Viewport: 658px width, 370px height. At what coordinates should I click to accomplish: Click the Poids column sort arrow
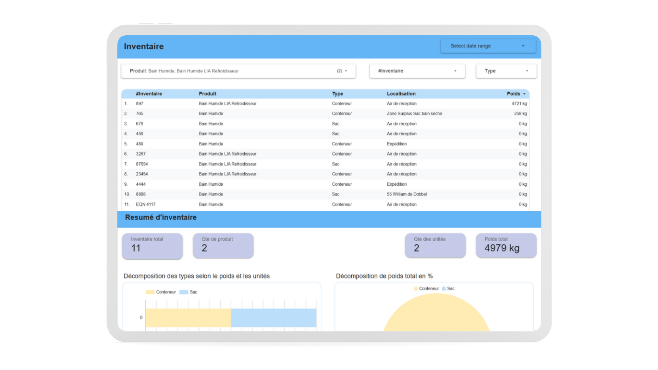click(524, 94)
